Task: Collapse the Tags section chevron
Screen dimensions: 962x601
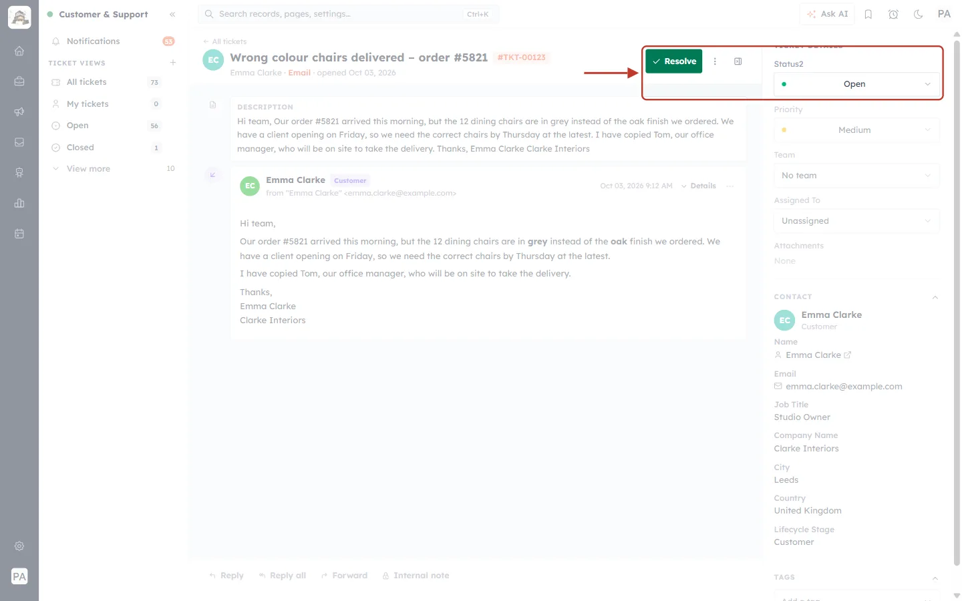Action: tap(935, 578)
